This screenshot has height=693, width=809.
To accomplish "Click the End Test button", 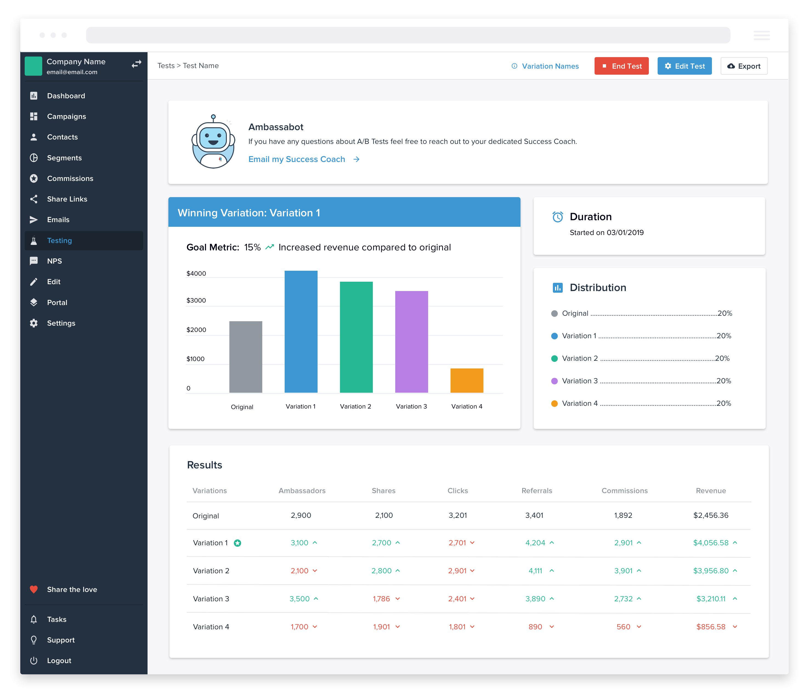I will point(621,66).
